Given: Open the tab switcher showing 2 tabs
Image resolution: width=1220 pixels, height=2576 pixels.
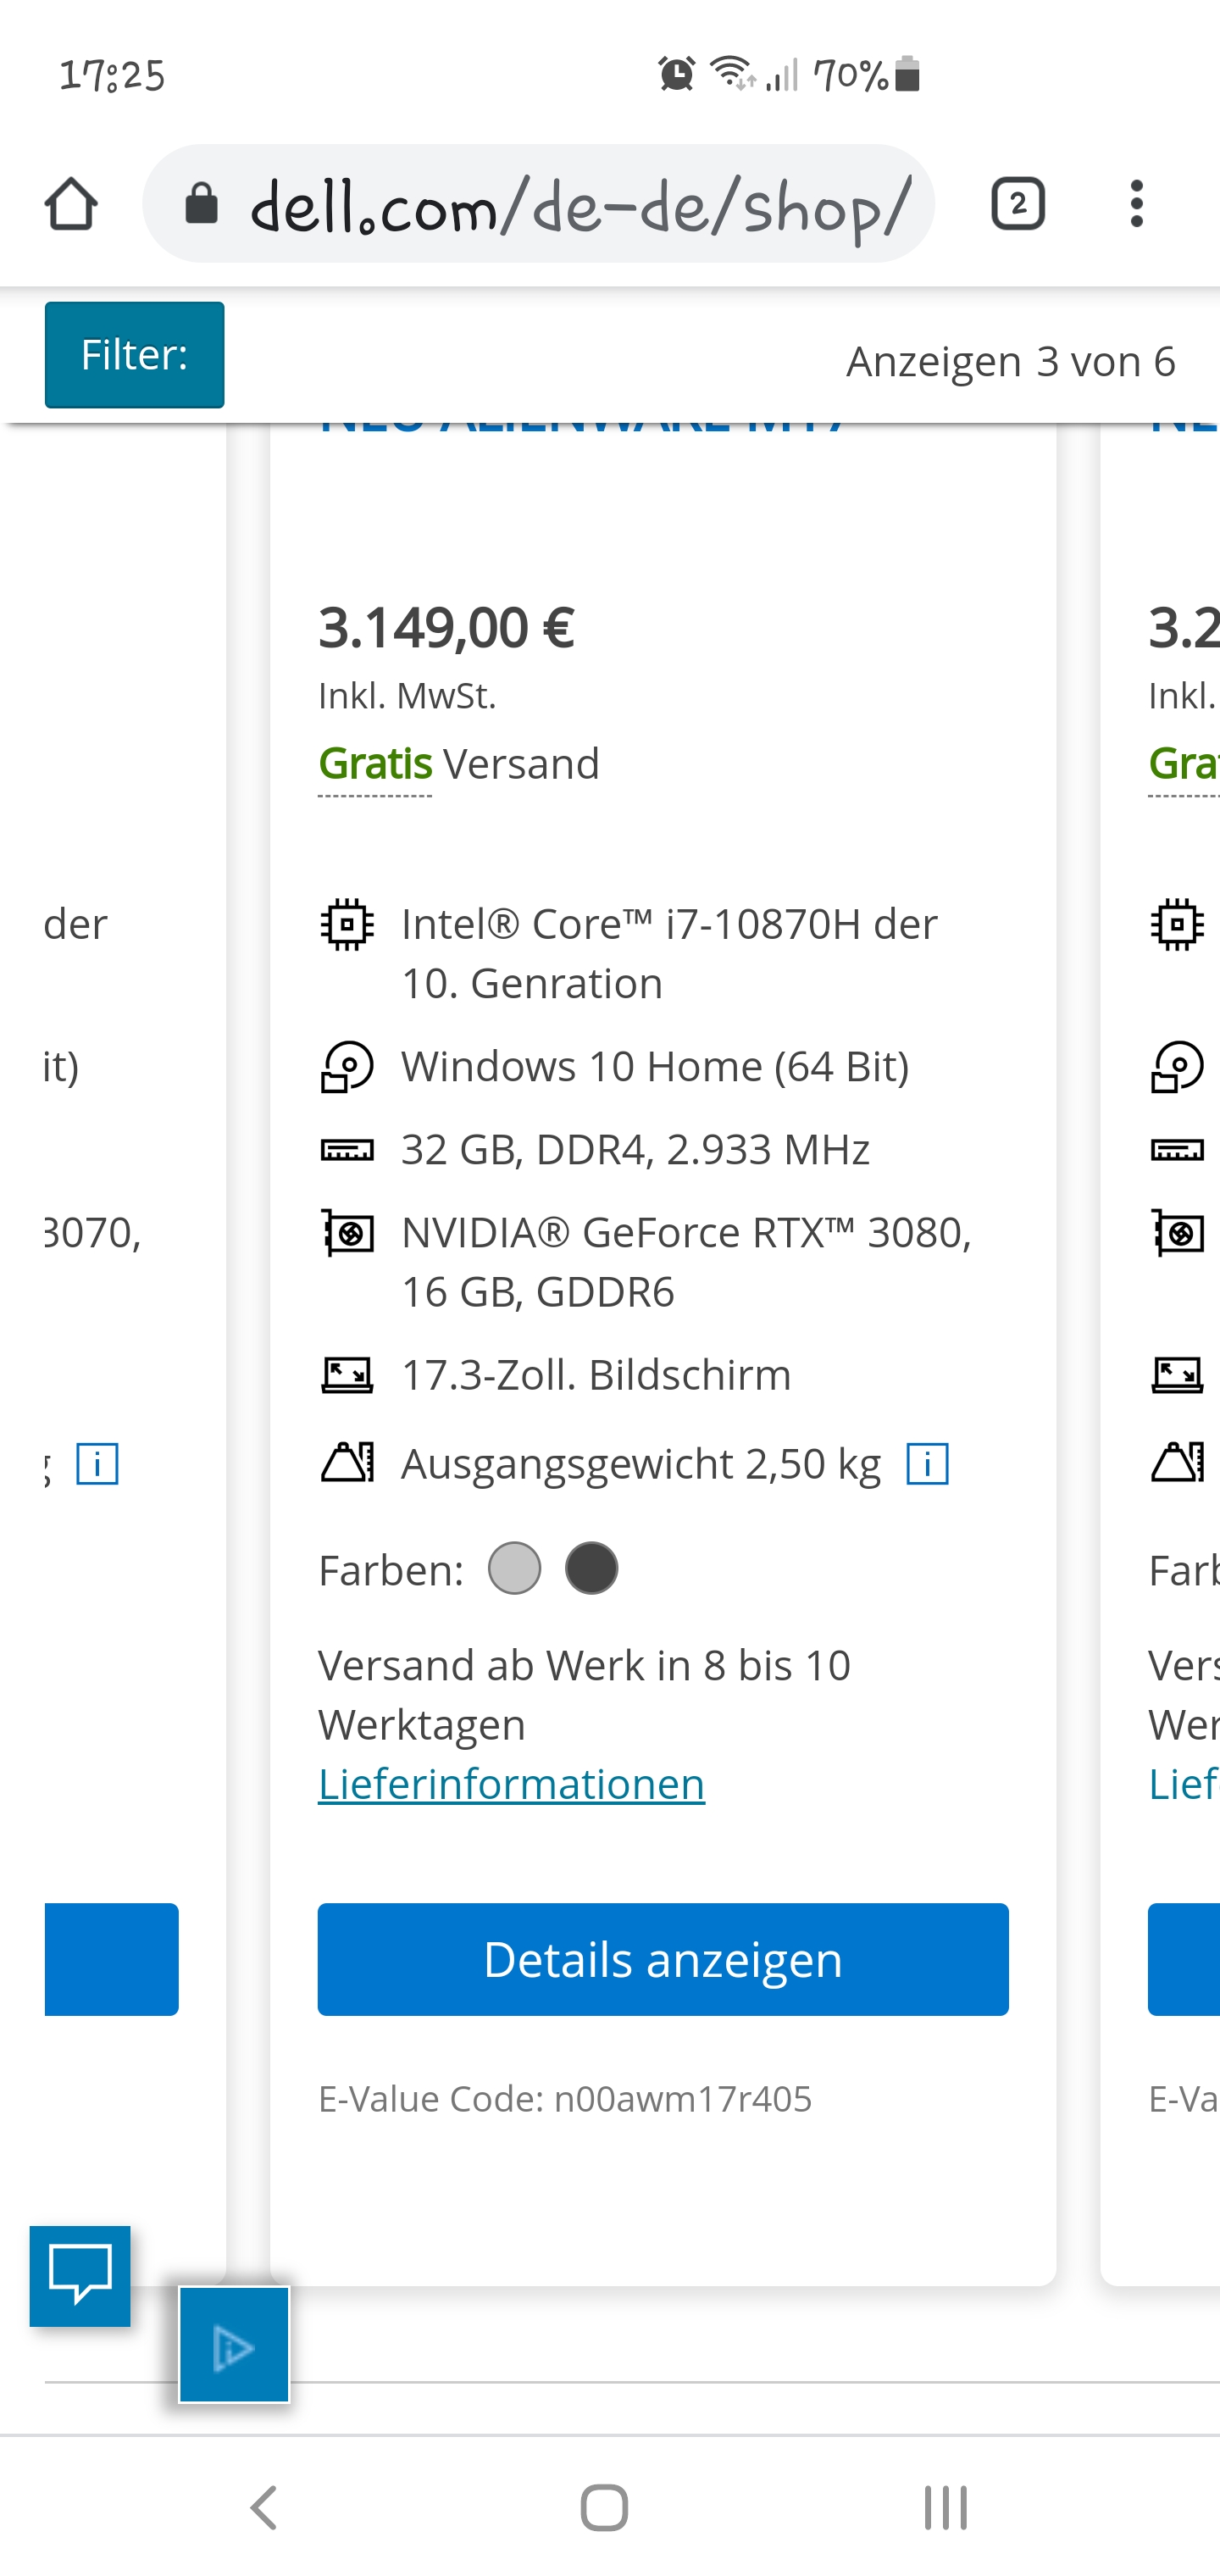Looking at the screenshot, I should (1018, 204).
